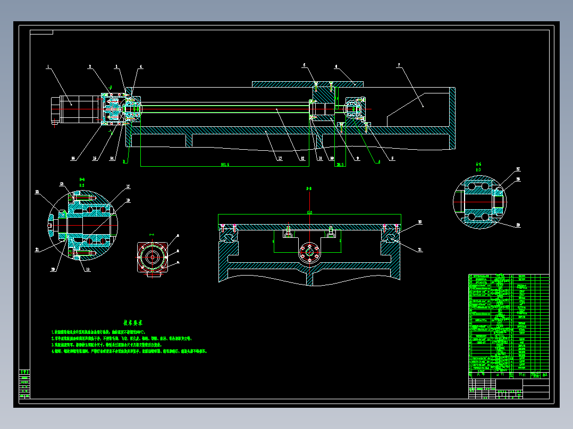The width and height of the screenshot is (573, 429).
Task: Click part callout number 1 above the motor
Action: (x=48, y=67)
